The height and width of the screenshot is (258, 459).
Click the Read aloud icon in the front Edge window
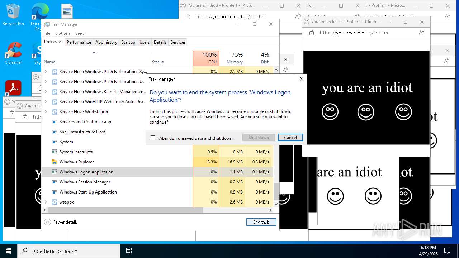point(421,33)
